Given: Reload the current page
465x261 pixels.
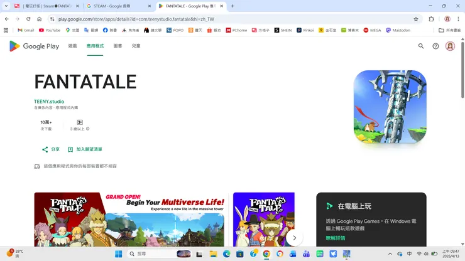Looking at the screenshot, I should point(28,19).
